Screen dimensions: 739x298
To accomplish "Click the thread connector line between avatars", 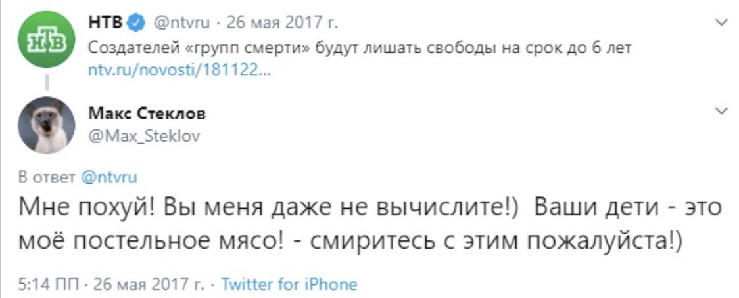I will 45,82.
